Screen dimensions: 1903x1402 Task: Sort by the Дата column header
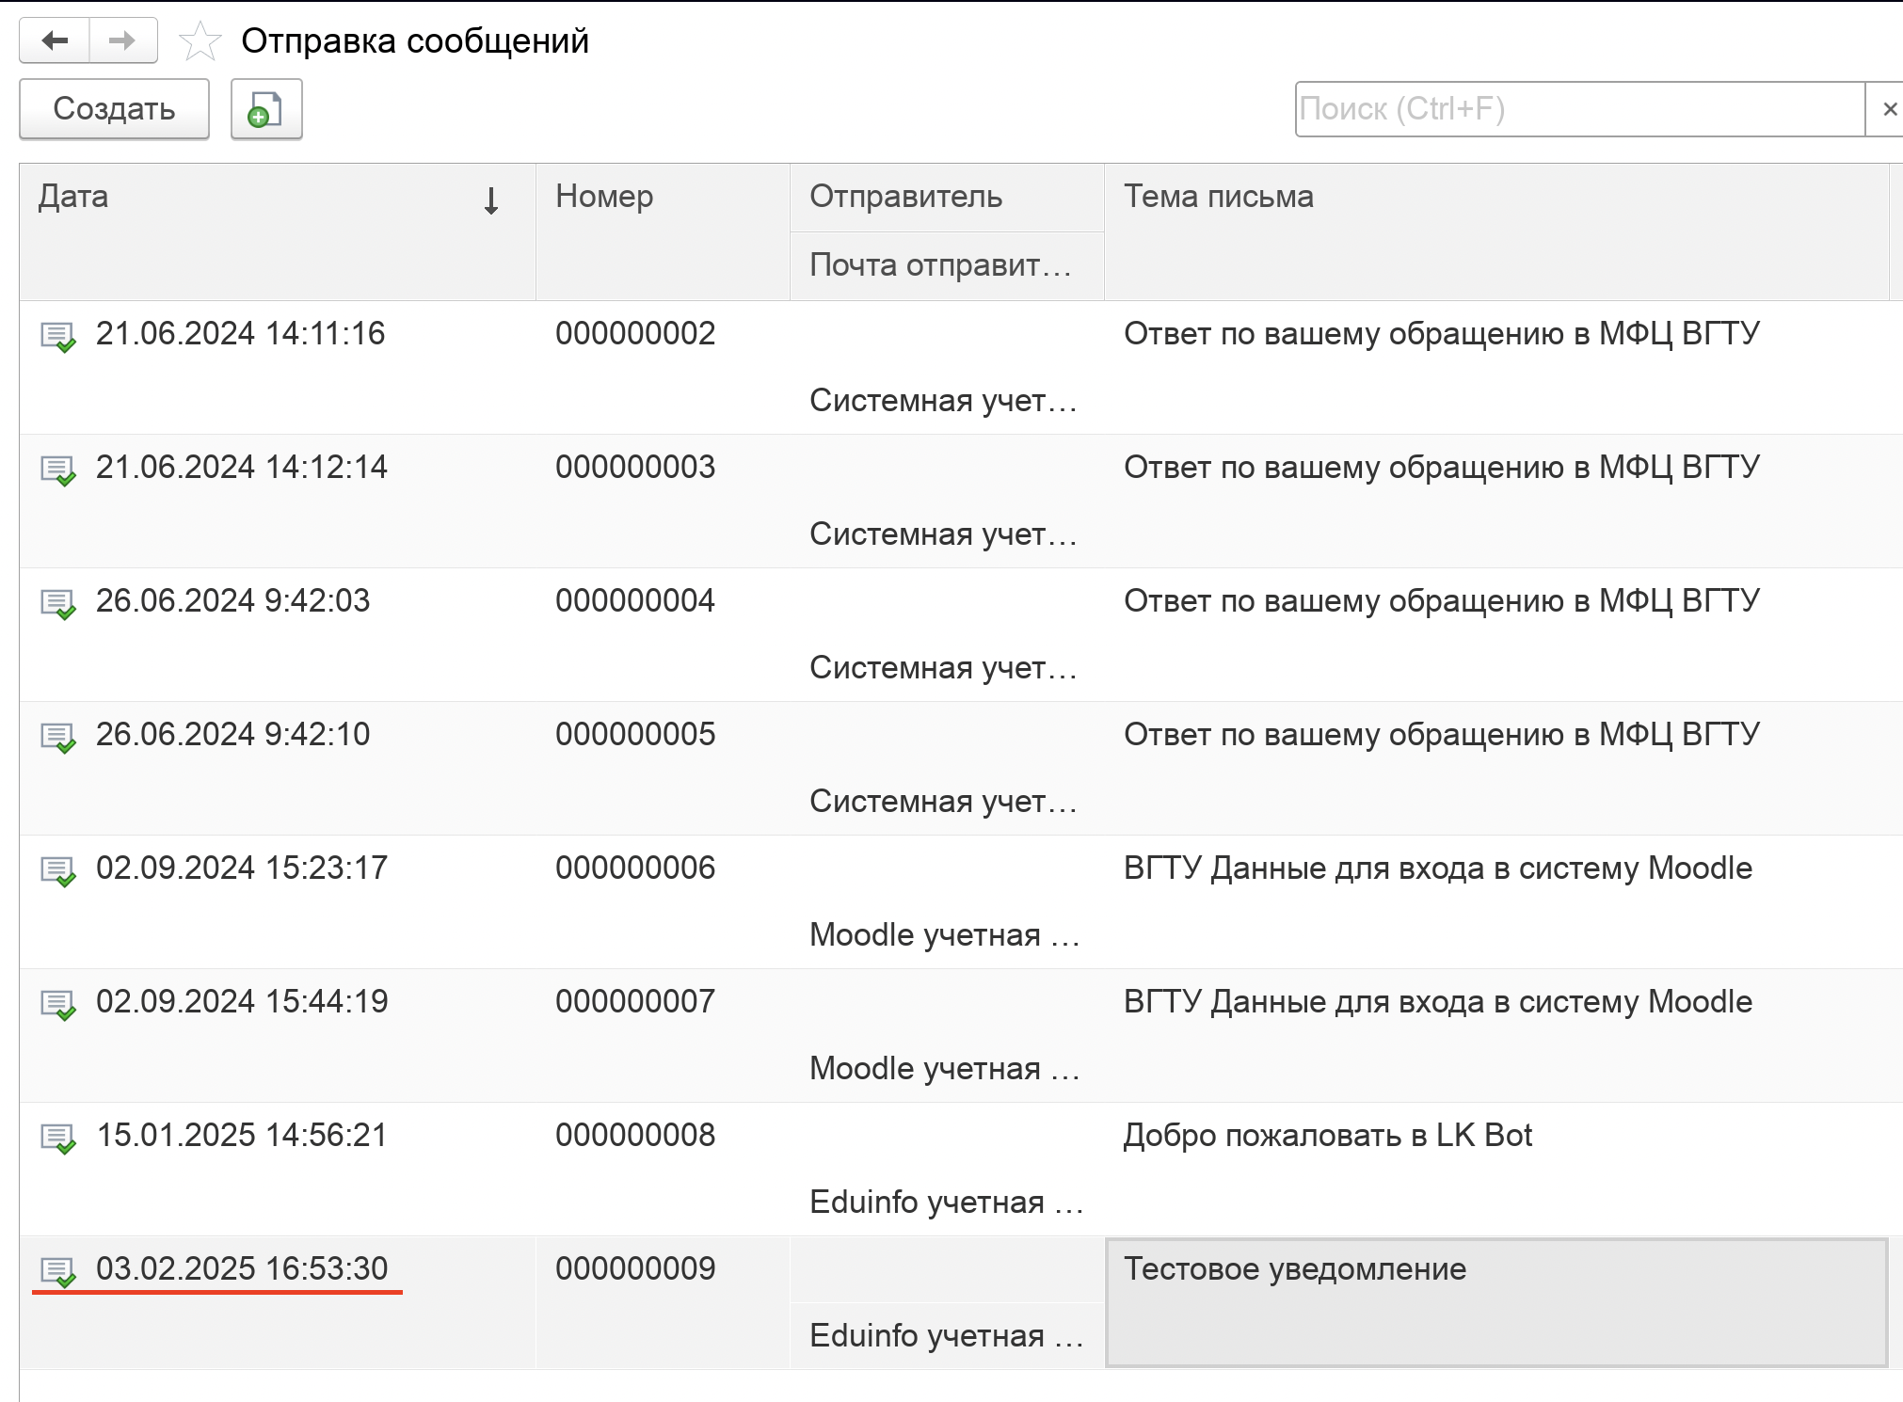coord(73,197)
